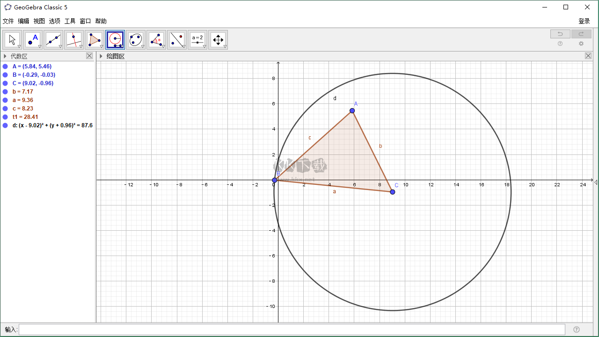Click the 登录 sign-in link
This screenshot has width=599, height=337.
pos(584,21)
